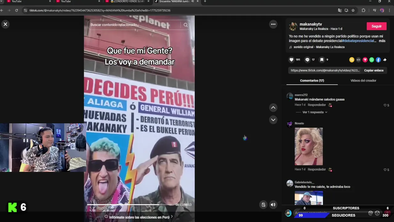This screenshot has width=394, height=222.
Task: Switch to second YouTube browser tab
Action: pyautogui.click(x=77, y=2)
